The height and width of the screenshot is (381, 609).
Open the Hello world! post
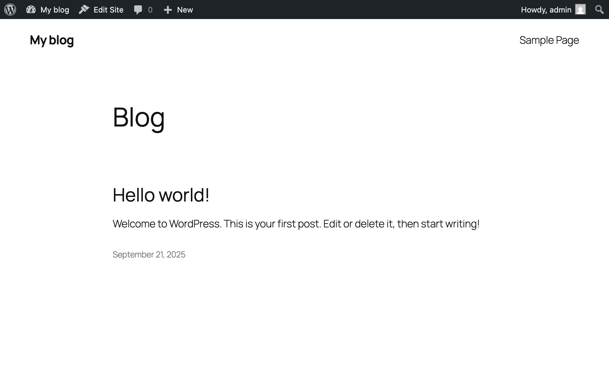pyautogui.click(x=161, y=195)
